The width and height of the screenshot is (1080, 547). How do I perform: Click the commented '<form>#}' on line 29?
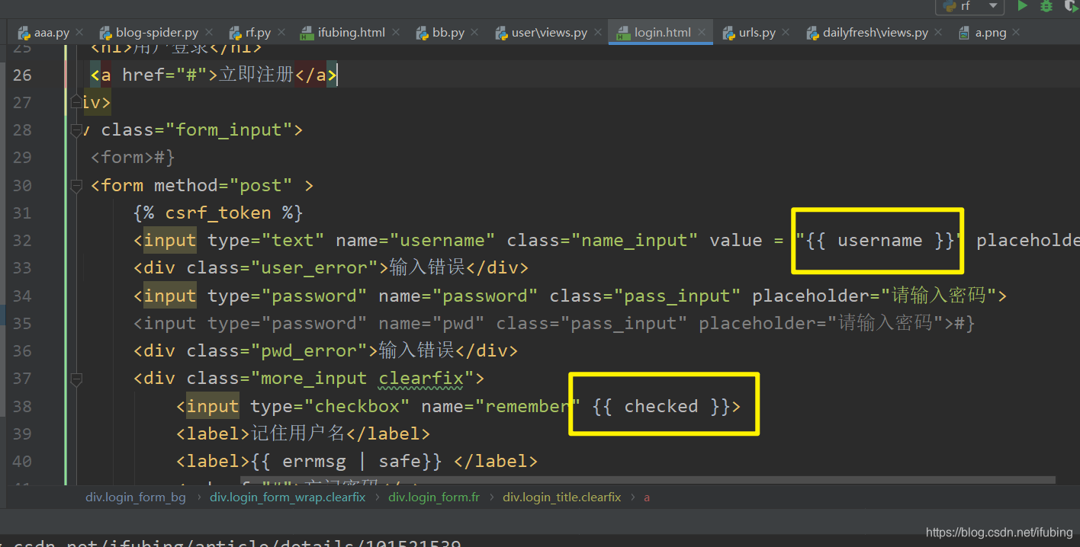tap(133, 158)
